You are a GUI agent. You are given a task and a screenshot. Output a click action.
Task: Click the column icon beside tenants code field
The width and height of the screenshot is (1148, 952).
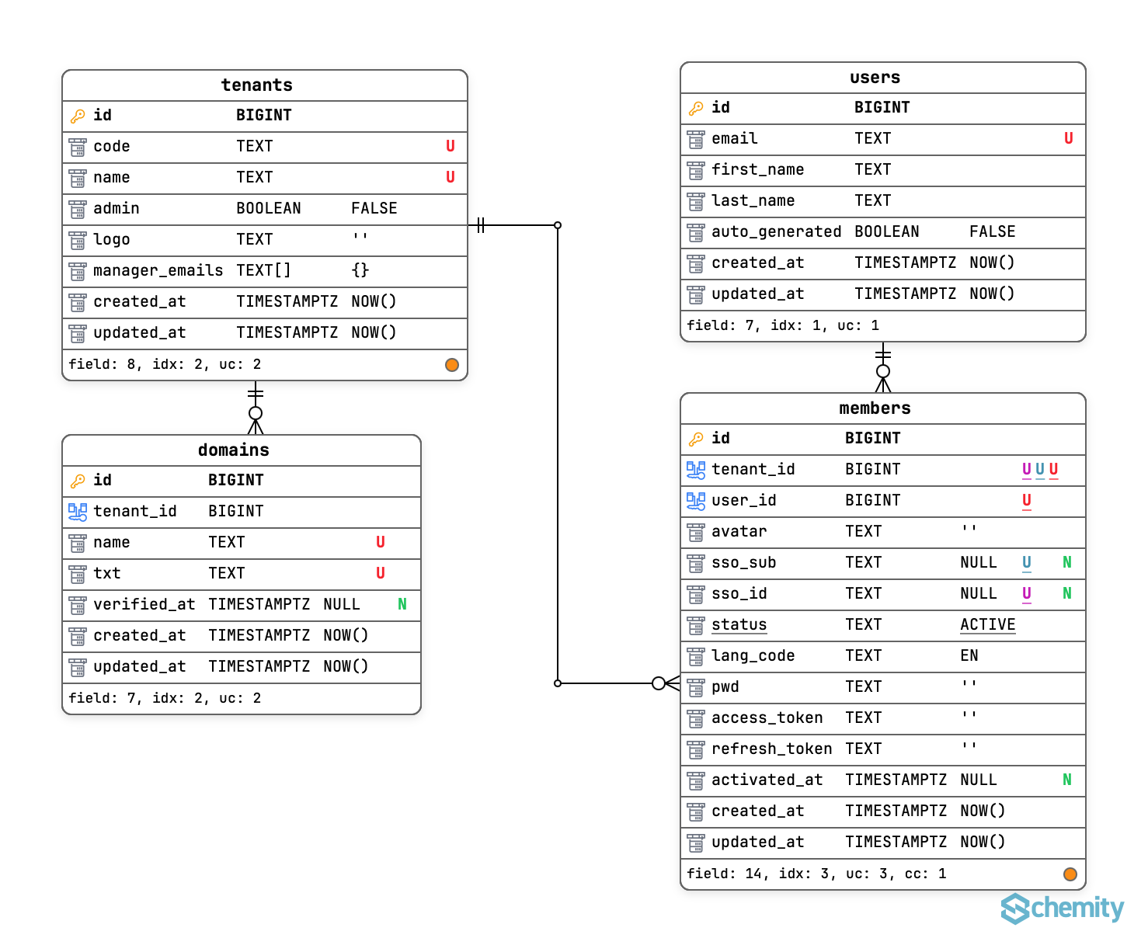tap(78, 147)
